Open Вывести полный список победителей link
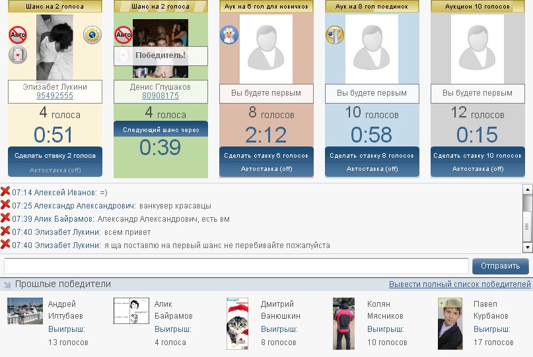Screen dimensions: 533x357 (x=460, y=284)
